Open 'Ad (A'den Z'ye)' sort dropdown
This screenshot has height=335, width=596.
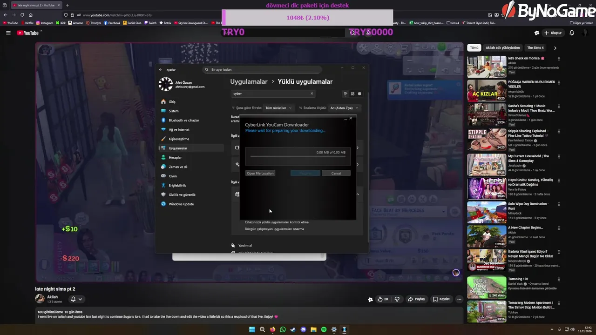344,108
